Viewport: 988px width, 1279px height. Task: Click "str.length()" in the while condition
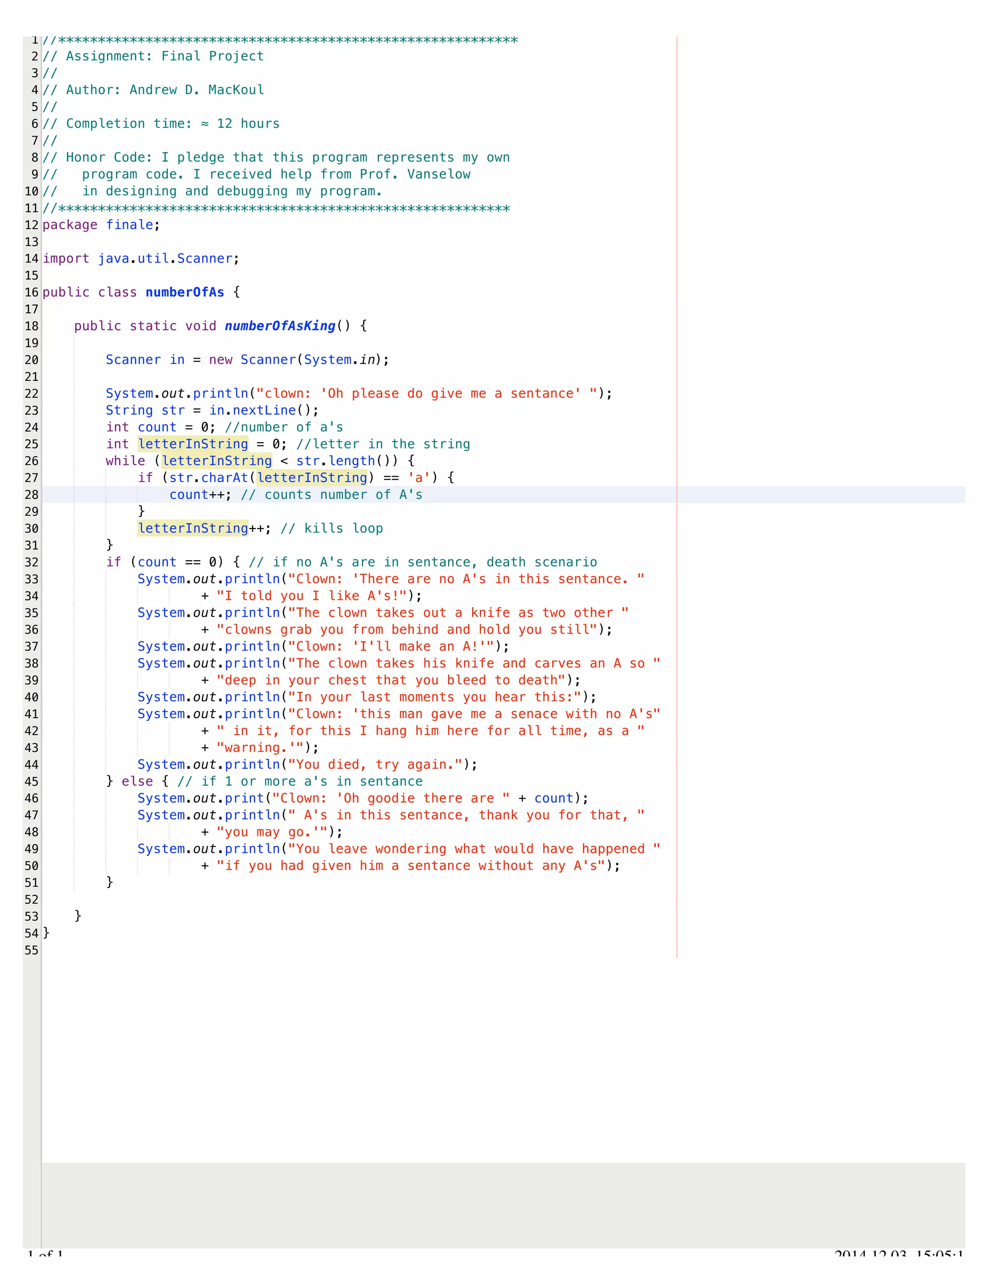pos(347,461)
